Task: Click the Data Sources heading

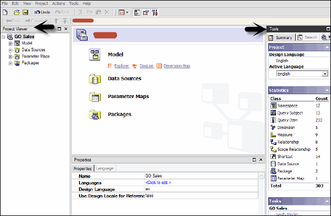Action: click(x=125, y=78)
